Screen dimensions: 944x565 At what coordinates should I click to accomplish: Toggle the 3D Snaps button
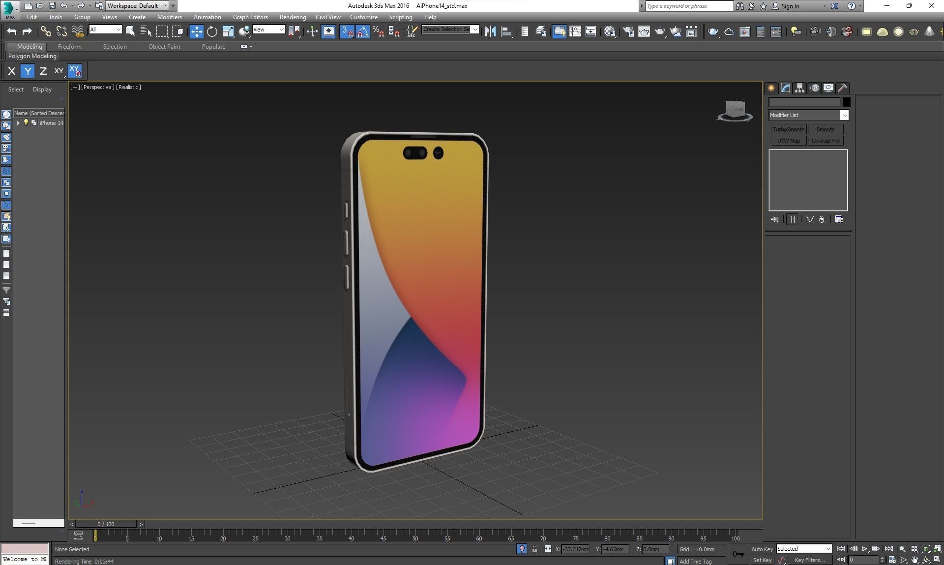coord(347,31)
